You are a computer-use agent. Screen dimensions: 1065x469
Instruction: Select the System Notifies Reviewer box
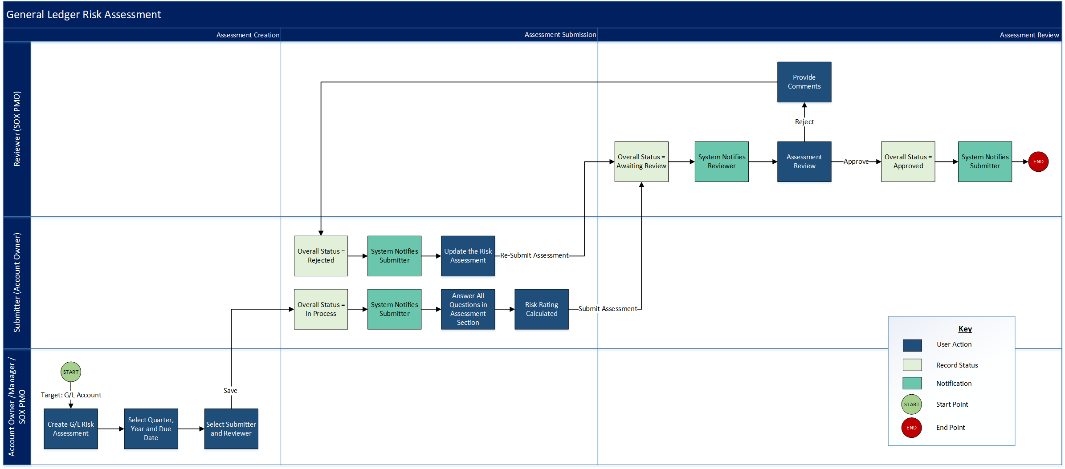coord(722,162)
